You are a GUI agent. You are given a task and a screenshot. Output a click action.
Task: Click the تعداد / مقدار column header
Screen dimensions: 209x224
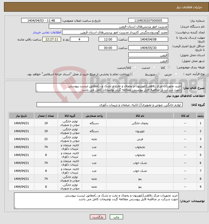46,116
